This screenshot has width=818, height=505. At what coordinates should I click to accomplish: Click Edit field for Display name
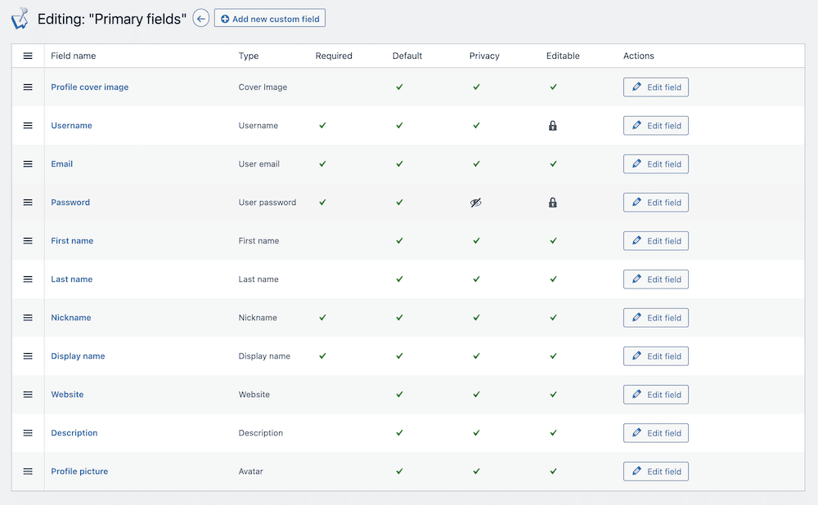coord(656,356)
